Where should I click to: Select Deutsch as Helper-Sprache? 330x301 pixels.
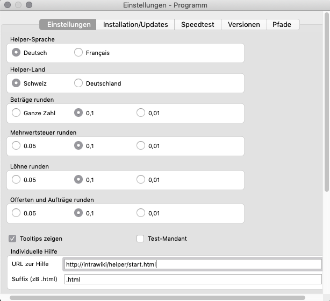coord(17,53)
